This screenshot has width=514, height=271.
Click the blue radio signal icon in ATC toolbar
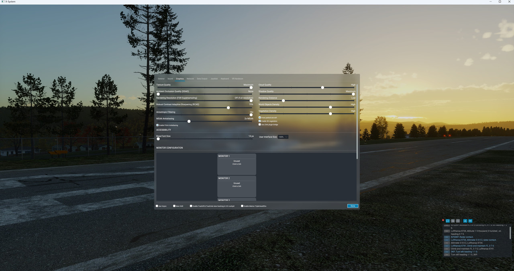470,221
